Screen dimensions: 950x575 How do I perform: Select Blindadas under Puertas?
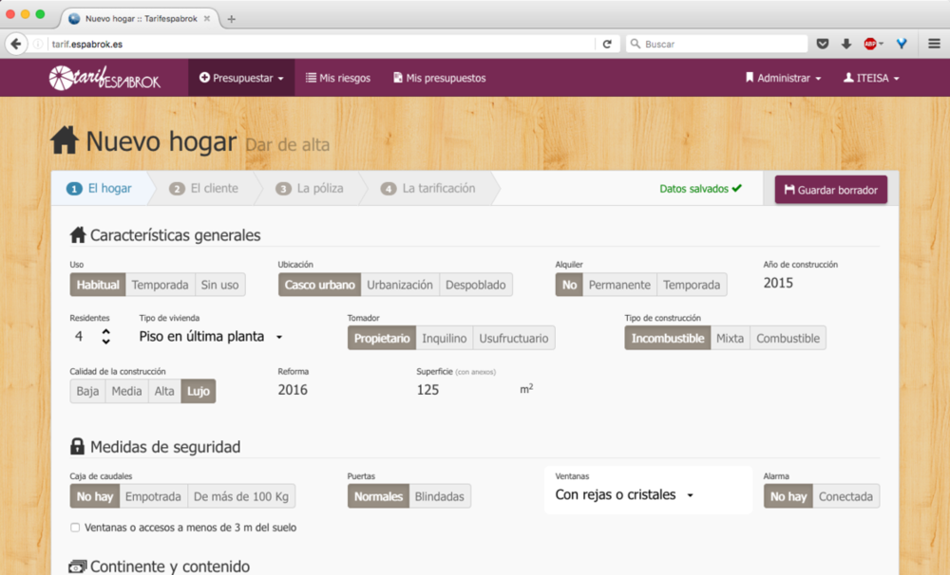click(x=440, y=495)
